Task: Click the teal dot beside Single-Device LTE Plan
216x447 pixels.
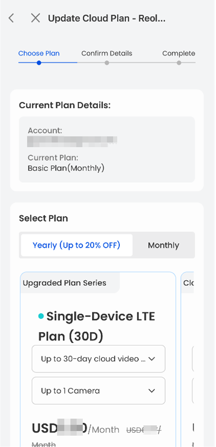Action: pyautogui.click(x=41, y=316)
